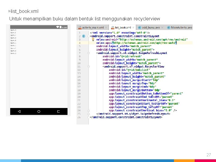Click layout_constraintTop_toTopOf attribute
216x162 pixels.
(141, 107)
